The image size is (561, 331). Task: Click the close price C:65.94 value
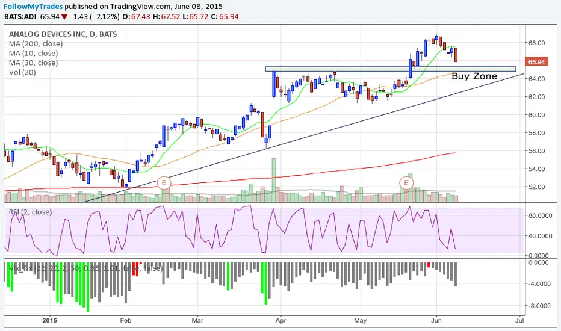225,17
